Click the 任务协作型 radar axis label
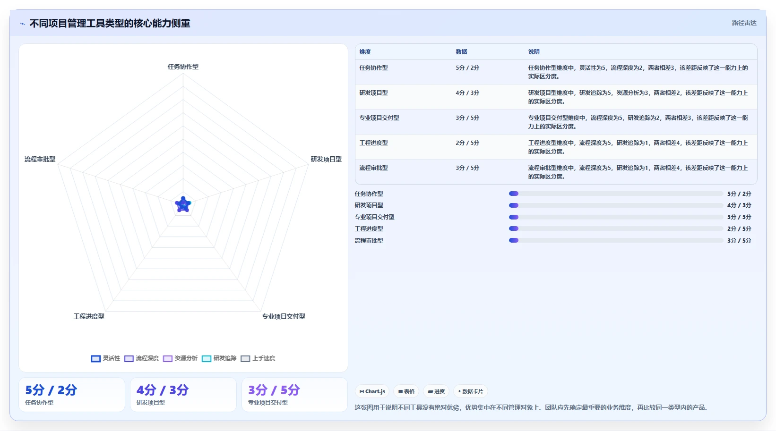This screenshot has width=776, height=431. (x=183, y=67)
